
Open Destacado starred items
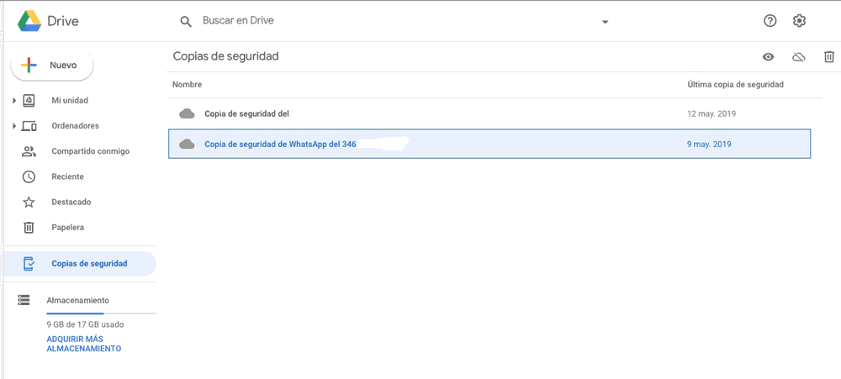71,202
